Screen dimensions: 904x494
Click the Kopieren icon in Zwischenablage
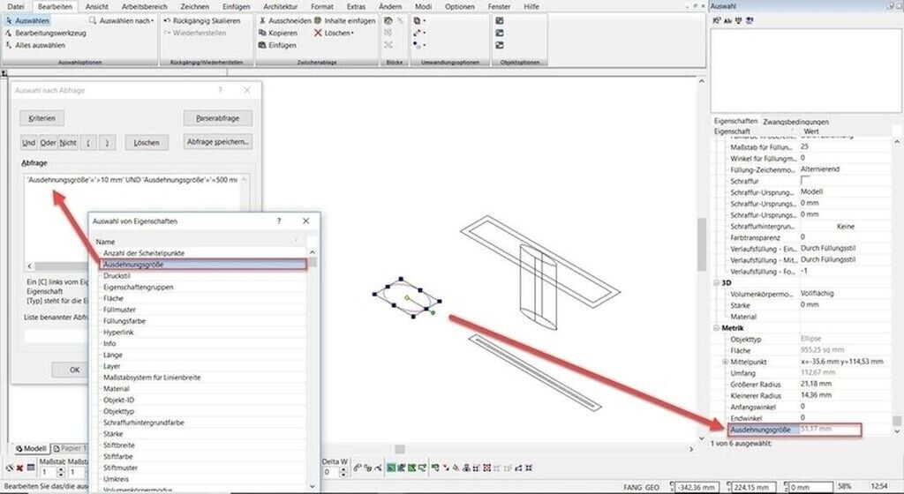(262, 33)
